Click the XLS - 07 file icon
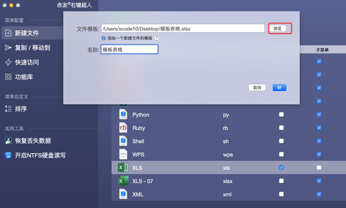The width and height of the screenshot is (346, 208). click(x=123, y=181)
